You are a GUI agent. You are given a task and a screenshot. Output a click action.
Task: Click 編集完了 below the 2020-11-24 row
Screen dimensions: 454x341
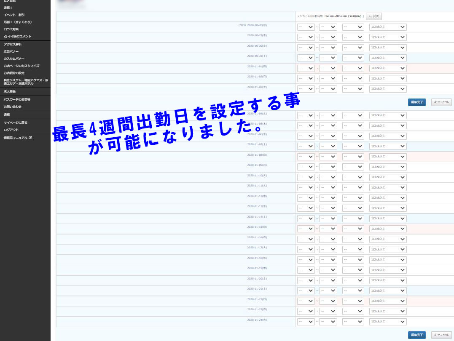coord(416,335)
